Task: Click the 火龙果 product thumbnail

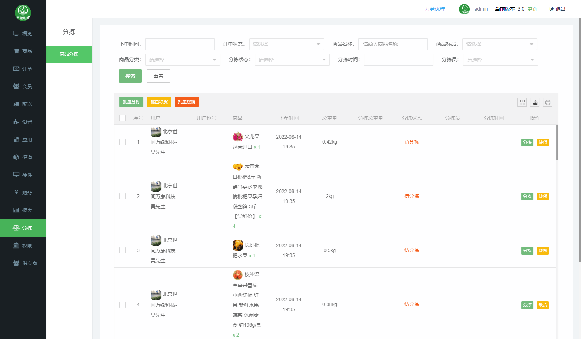Action: click(237, 136)
